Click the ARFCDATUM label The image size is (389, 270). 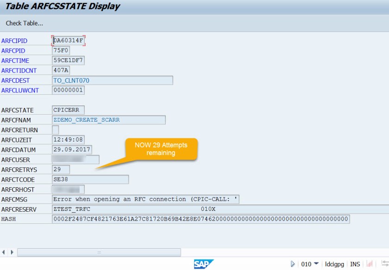coord(19,150)
